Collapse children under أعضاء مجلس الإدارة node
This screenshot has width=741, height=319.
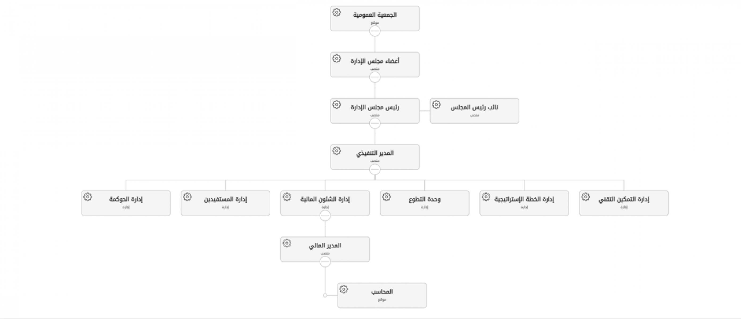tap(375, 77)
